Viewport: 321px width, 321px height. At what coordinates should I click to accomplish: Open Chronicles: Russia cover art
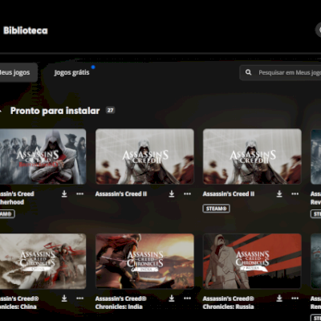point(252,261)
